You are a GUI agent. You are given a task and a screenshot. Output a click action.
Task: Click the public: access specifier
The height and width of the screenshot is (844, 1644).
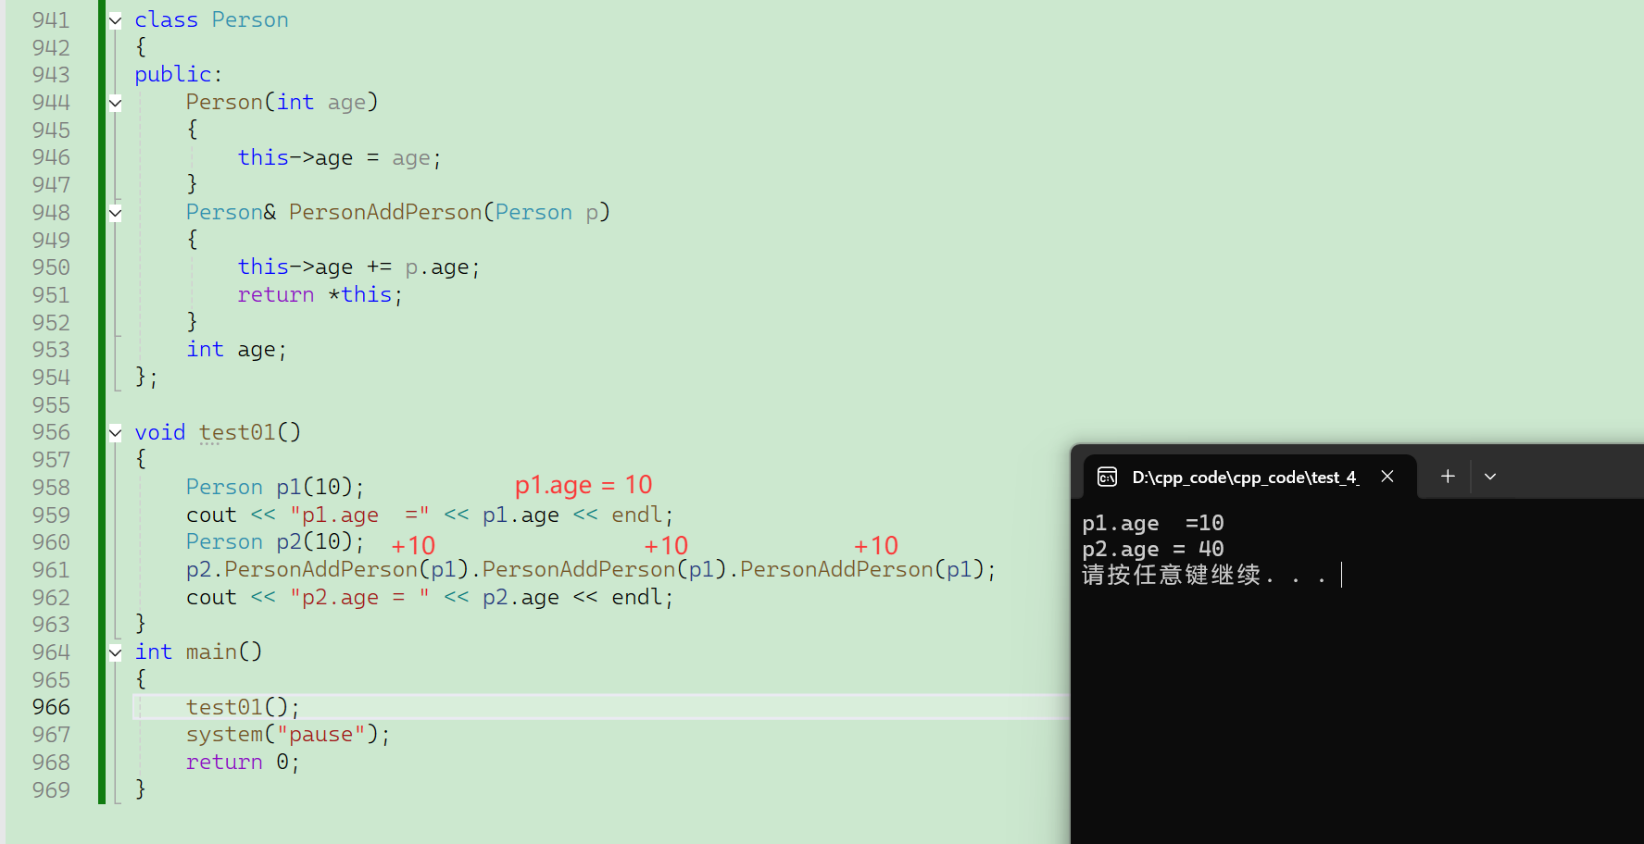(178, 75)
